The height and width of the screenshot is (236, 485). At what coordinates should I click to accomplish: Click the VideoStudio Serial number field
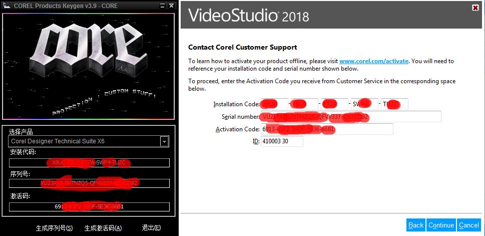(351, 117)
